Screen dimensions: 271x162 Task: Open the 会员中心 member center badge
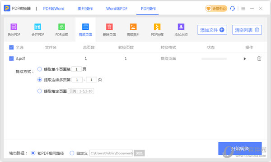[x=216, y=9]
